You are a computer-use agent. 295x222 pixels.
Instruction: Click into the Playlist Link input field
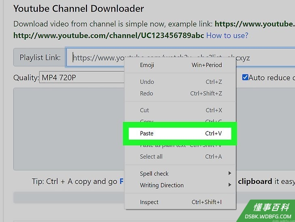click(x=181, y=57)
